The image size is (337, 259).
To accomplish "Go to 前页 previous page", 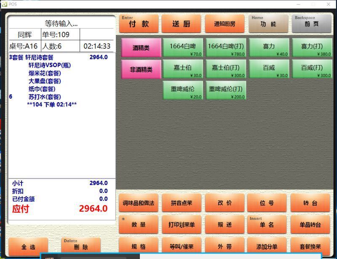I will tap(312, 24).
